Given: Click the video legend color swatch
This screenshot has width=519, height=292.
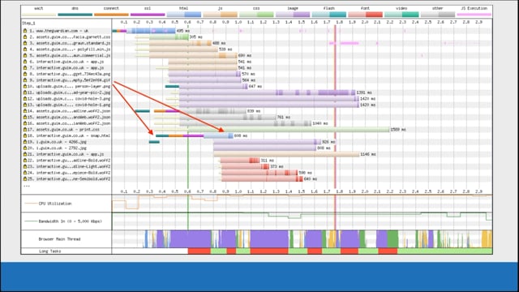Looking at the screenshot, I should [402, 15].
